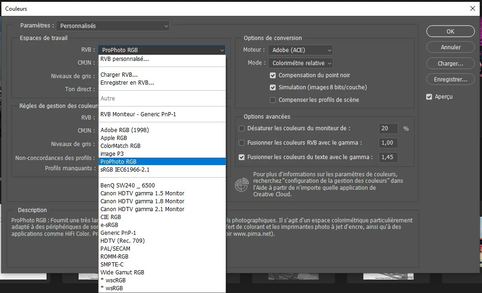Select highlighted ProPhoto RGB list entry

pos(162,161)
